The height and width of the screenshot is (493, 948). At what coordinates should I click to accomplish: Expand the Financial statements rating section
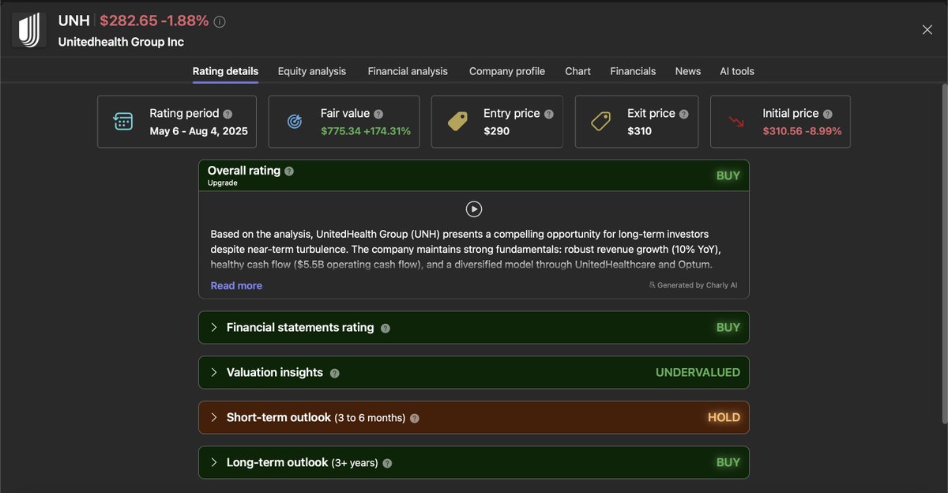click(473, 327)
